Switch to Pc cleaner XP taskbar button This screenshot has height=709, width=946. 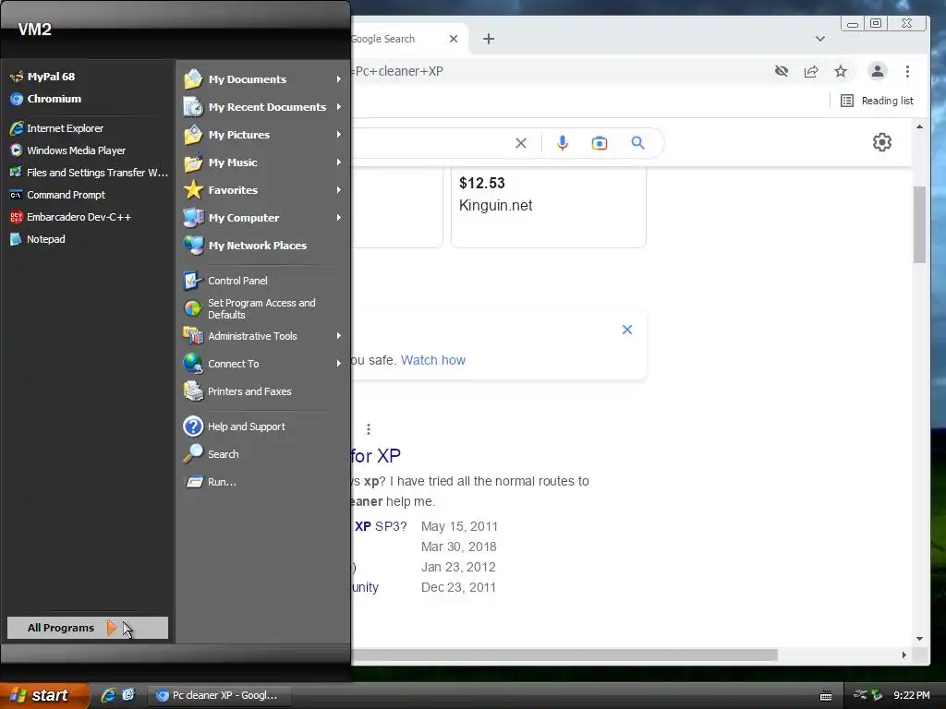(220, 695)
